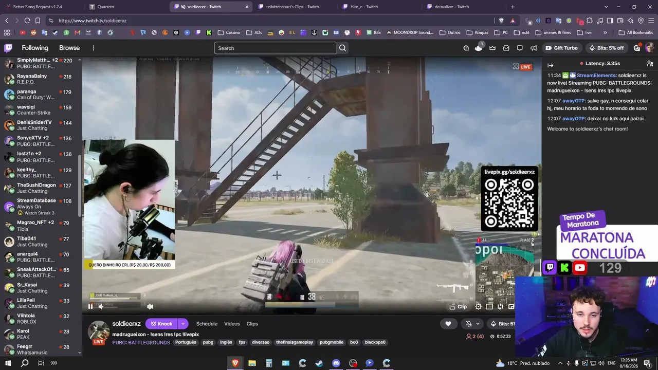Open animes & films bookmarks folder
Image resolution: width=658 pixels, height=370 pixels.
(553, 32)
